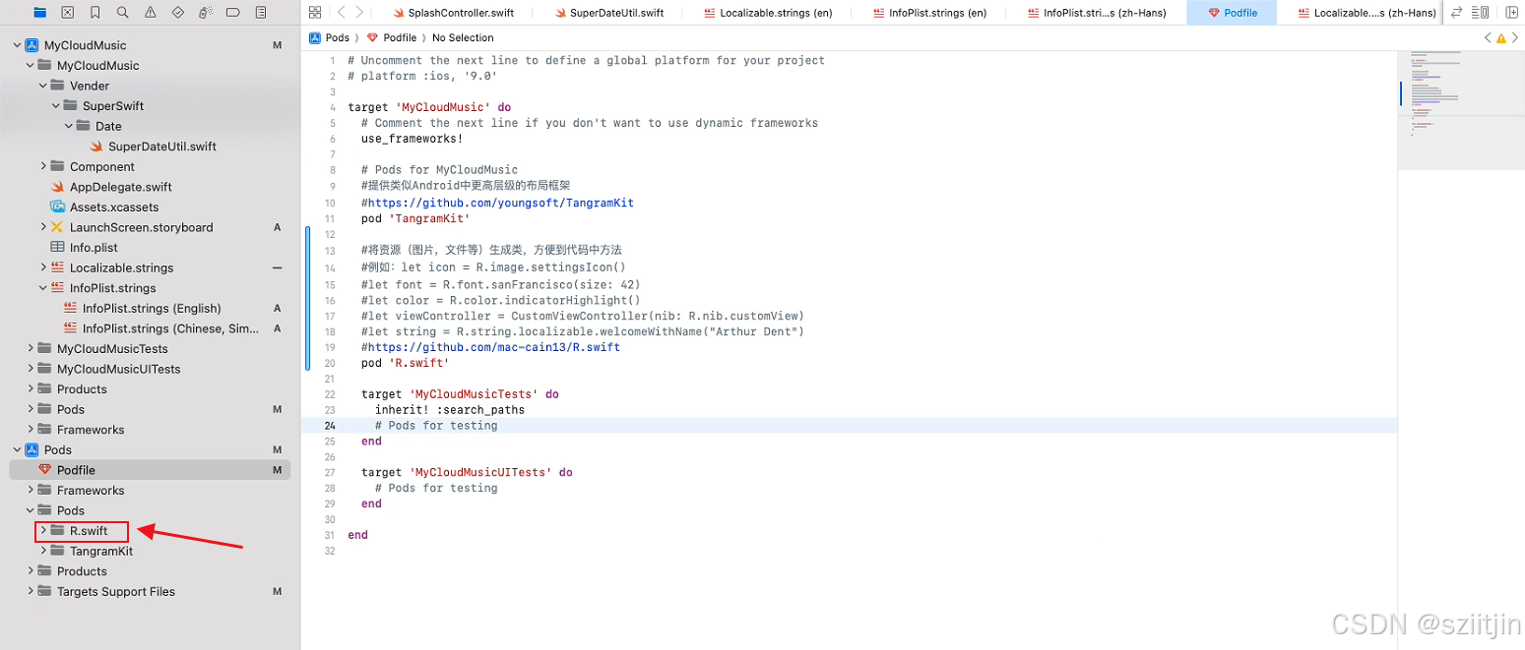The width and height of the screenshot is (1525, 650).
Task: Select InfoPlist.strings (English) file
Action: (152, 308)
